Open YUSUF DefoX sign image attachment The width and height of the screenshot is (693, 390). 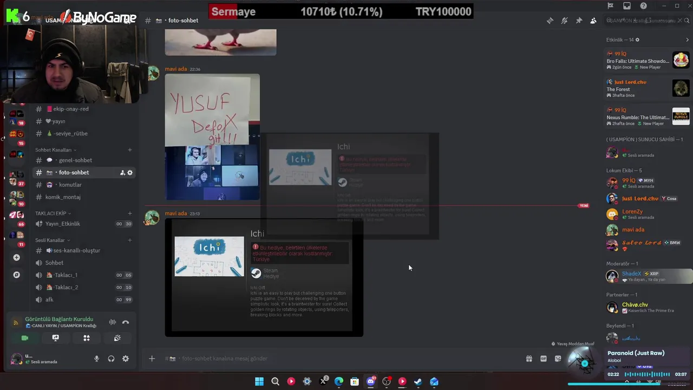click(212, 137)
